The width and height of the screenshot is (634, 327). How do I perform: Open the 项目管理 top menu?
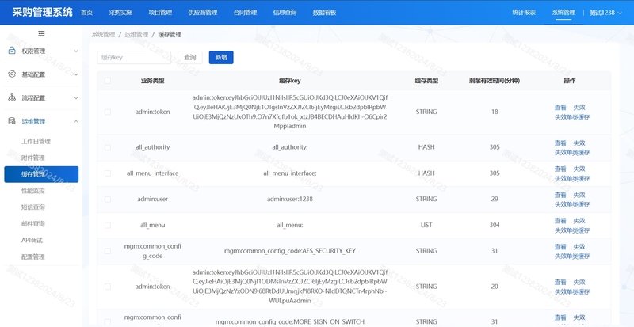pyautogui.click(x=160, y=13)
